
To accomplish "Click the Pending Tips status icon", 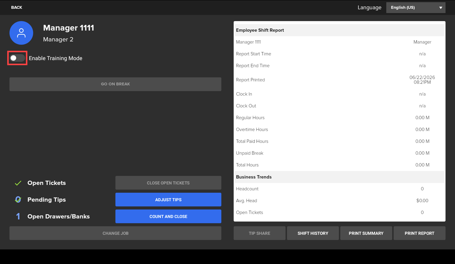I will coord(18,200).
